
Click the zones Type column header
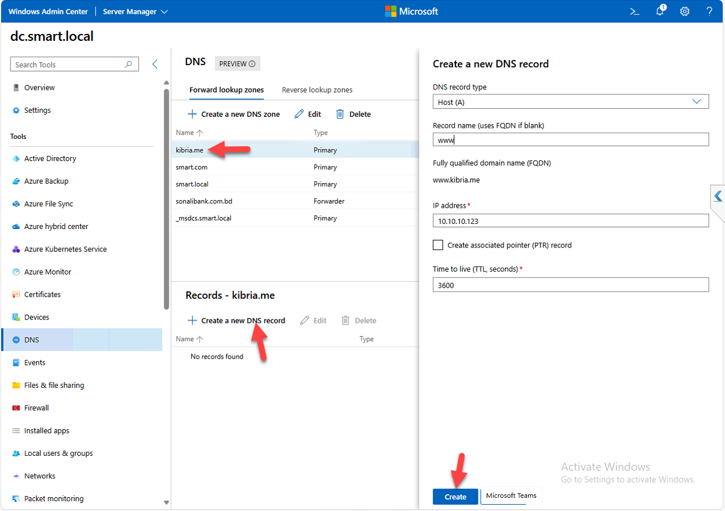pos(321,132)
